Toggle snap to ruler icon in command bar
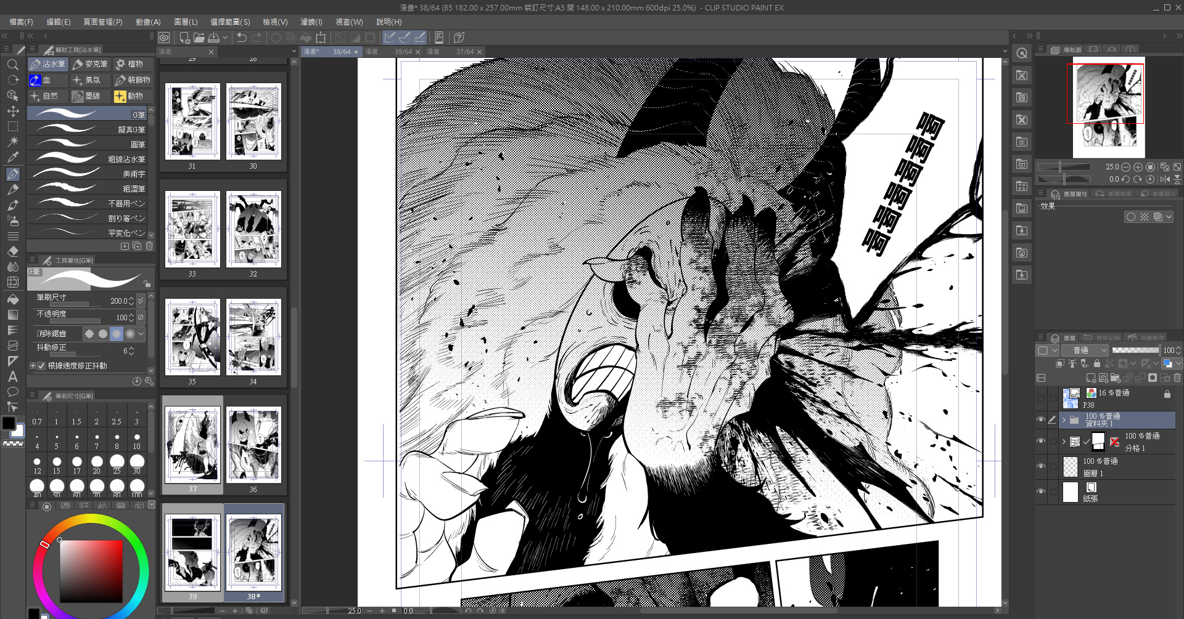This screenshot has height=619, width=1184. [390, 38]
